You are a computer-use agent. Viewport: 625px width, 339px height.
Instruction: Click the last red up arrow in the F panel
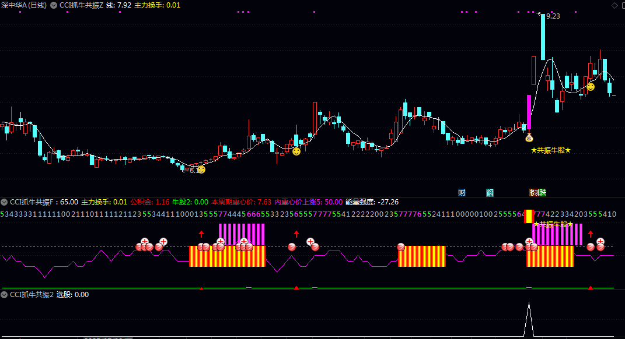pos(591,234)
